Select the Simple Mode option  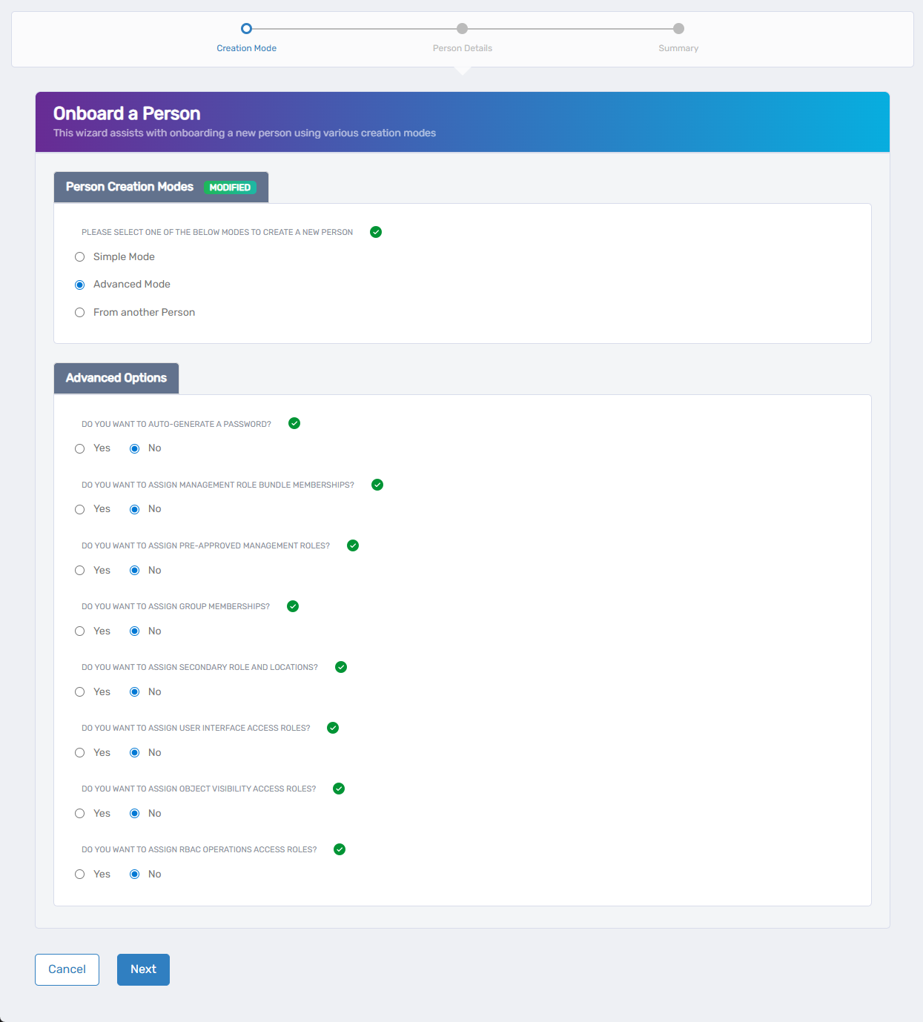79,256
